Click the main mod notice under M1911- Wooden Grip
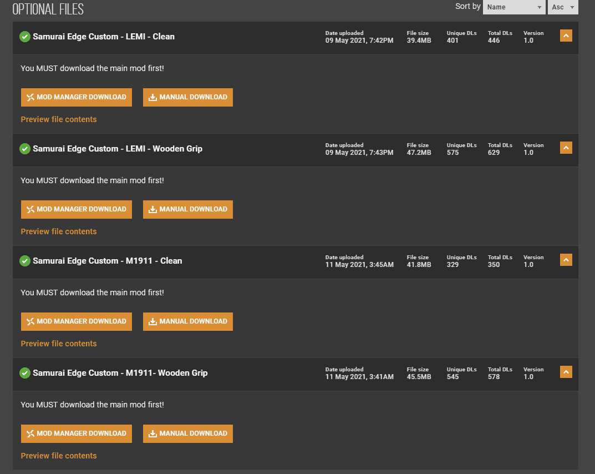 (92, 405)
